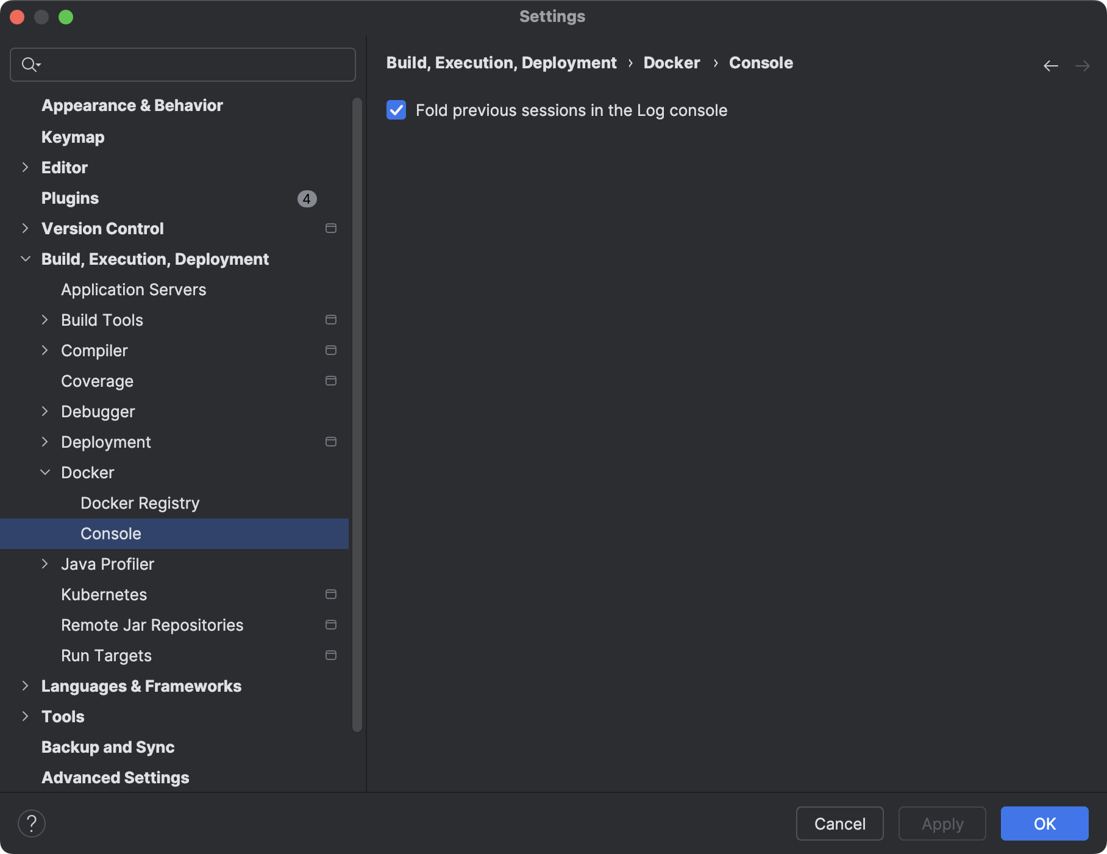Expand the Version Control section
This screenshot has height=854, width=1107.
(x=25, y=228)
